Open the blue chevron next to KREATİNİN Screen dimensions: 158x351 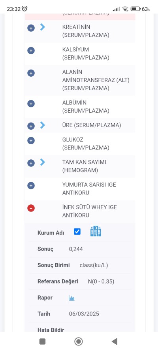43,27
